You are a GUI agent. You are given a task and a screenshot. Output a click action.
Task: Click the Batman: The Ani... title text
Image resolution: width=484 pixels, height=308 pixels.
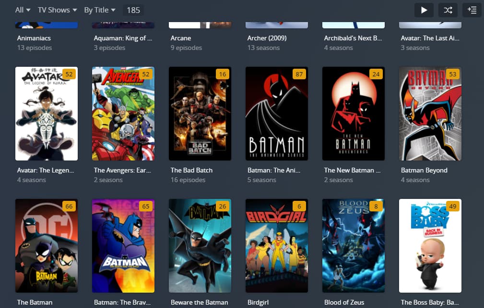point(274,170)
